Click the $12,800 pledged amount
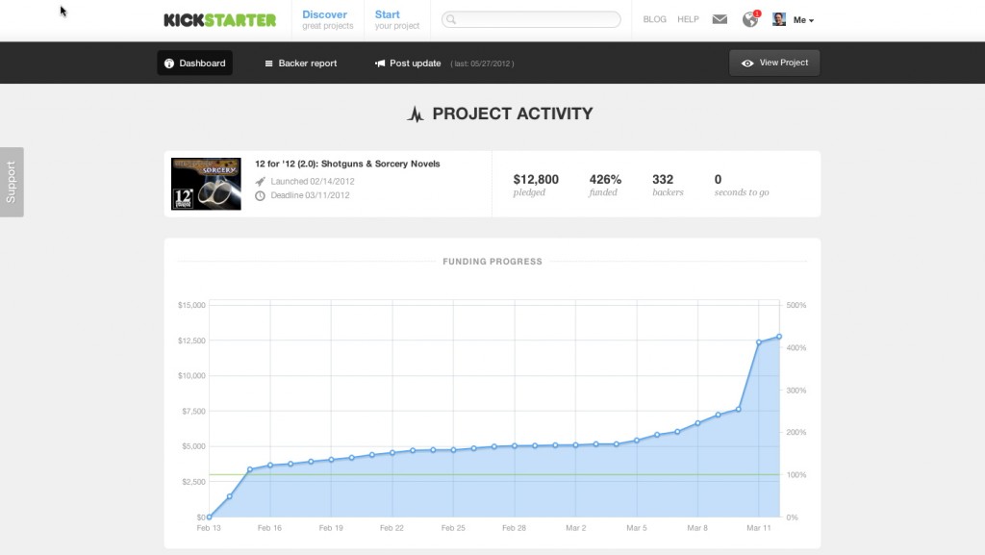Viewport: 985px width, 555px height. coord(536,180)
